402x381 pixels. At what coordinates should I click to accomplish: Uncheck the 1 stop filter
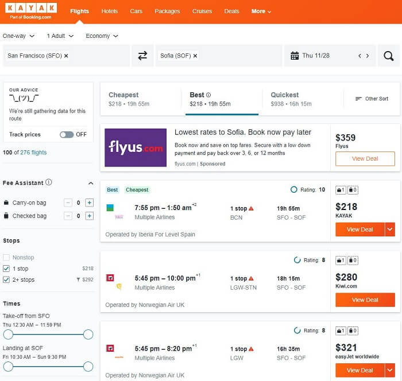pyautogui.click(x=6, y=269)
